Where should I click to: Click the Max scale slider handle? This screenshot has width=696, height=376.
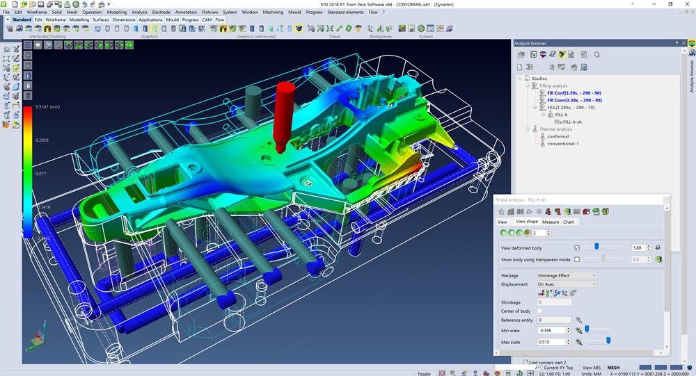pyautogui.click(x=608, y=341)
